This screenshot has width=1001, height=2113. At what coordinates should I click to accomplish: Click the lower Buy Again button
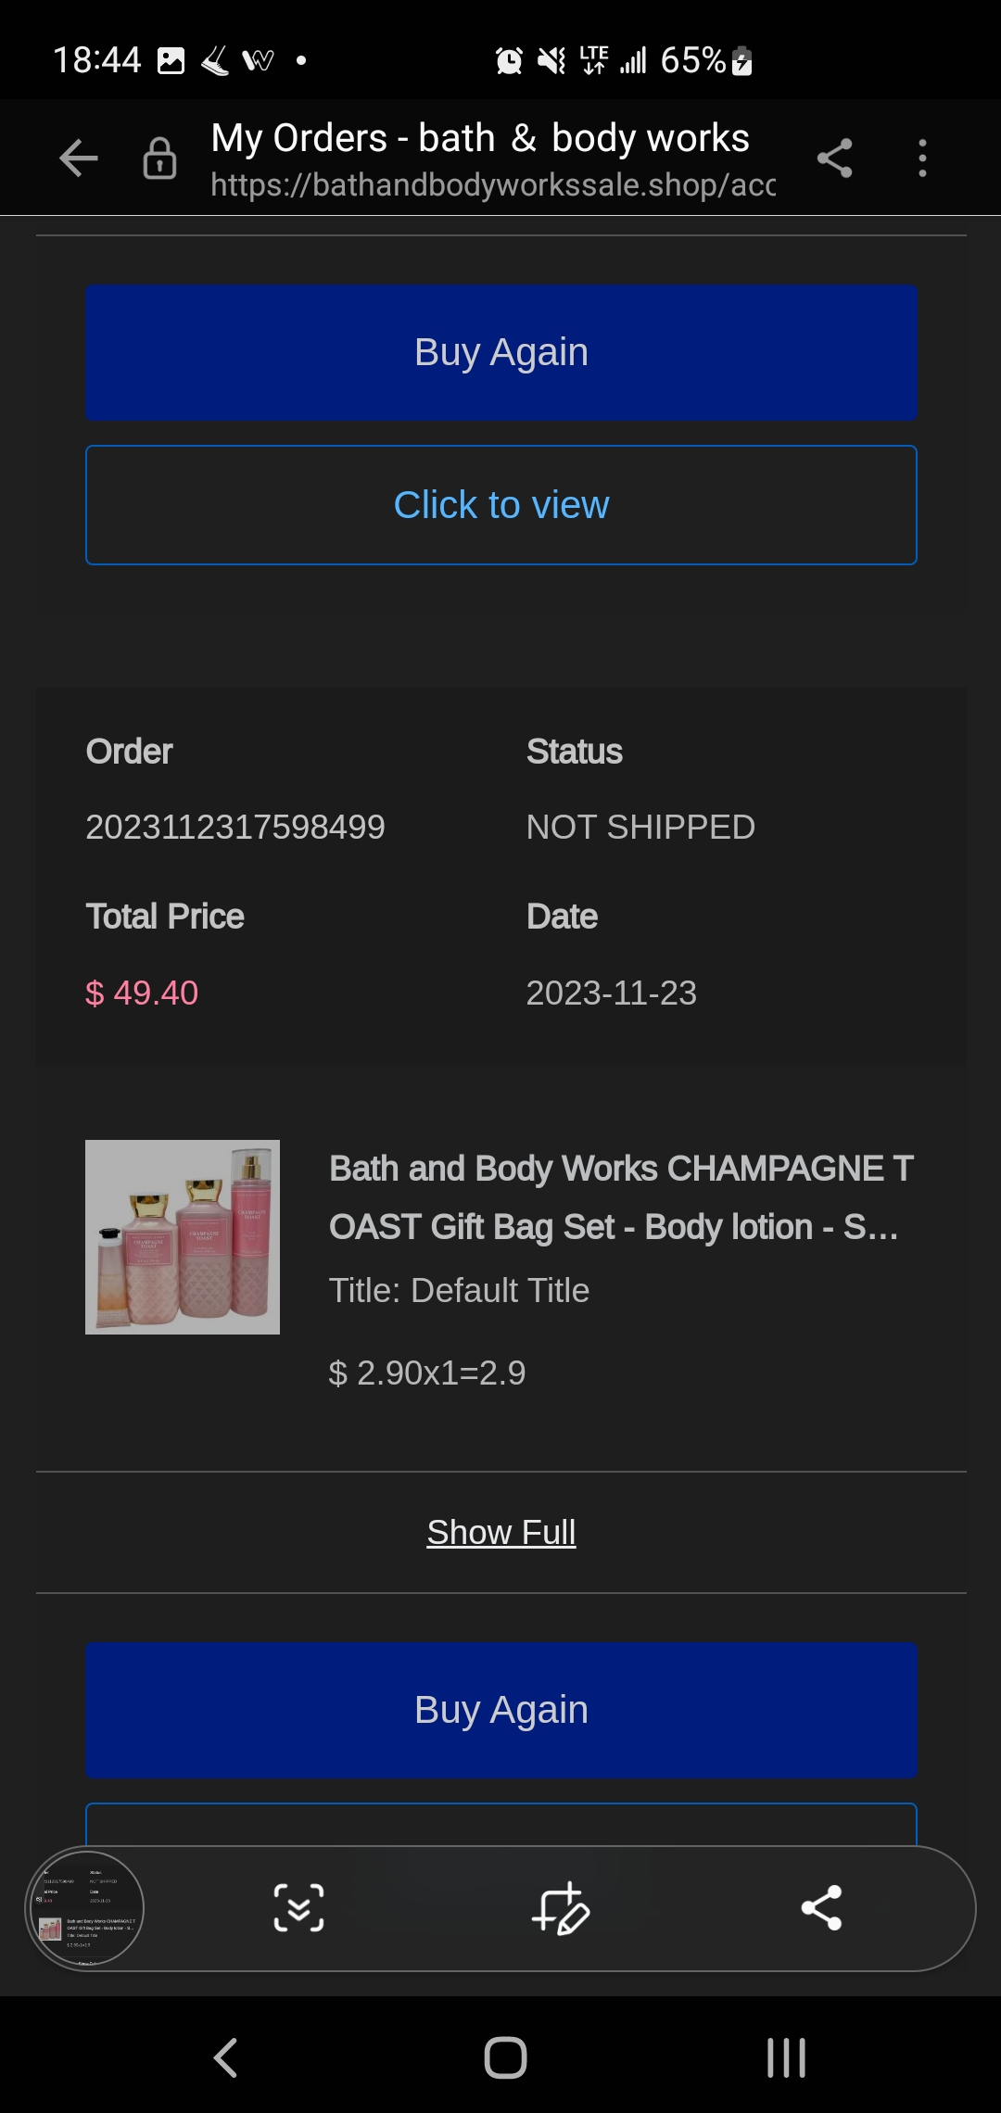point(501,1710)
